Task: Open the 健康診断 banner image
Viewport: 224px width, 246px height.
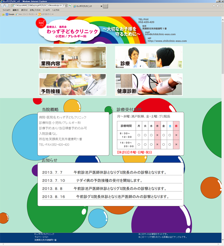Action: [149, 84]
